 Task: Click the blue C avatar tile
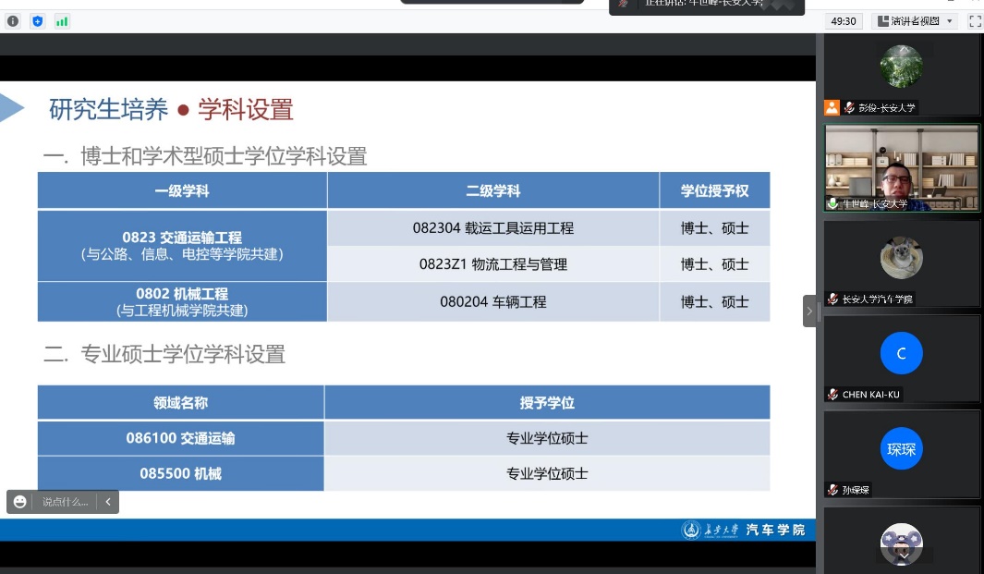tap(901, 353)
